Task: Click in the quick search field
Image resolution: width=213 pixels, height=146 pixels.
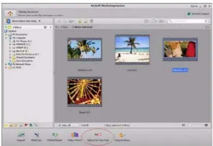Action: pyautogui.click(x=188, y=21)
